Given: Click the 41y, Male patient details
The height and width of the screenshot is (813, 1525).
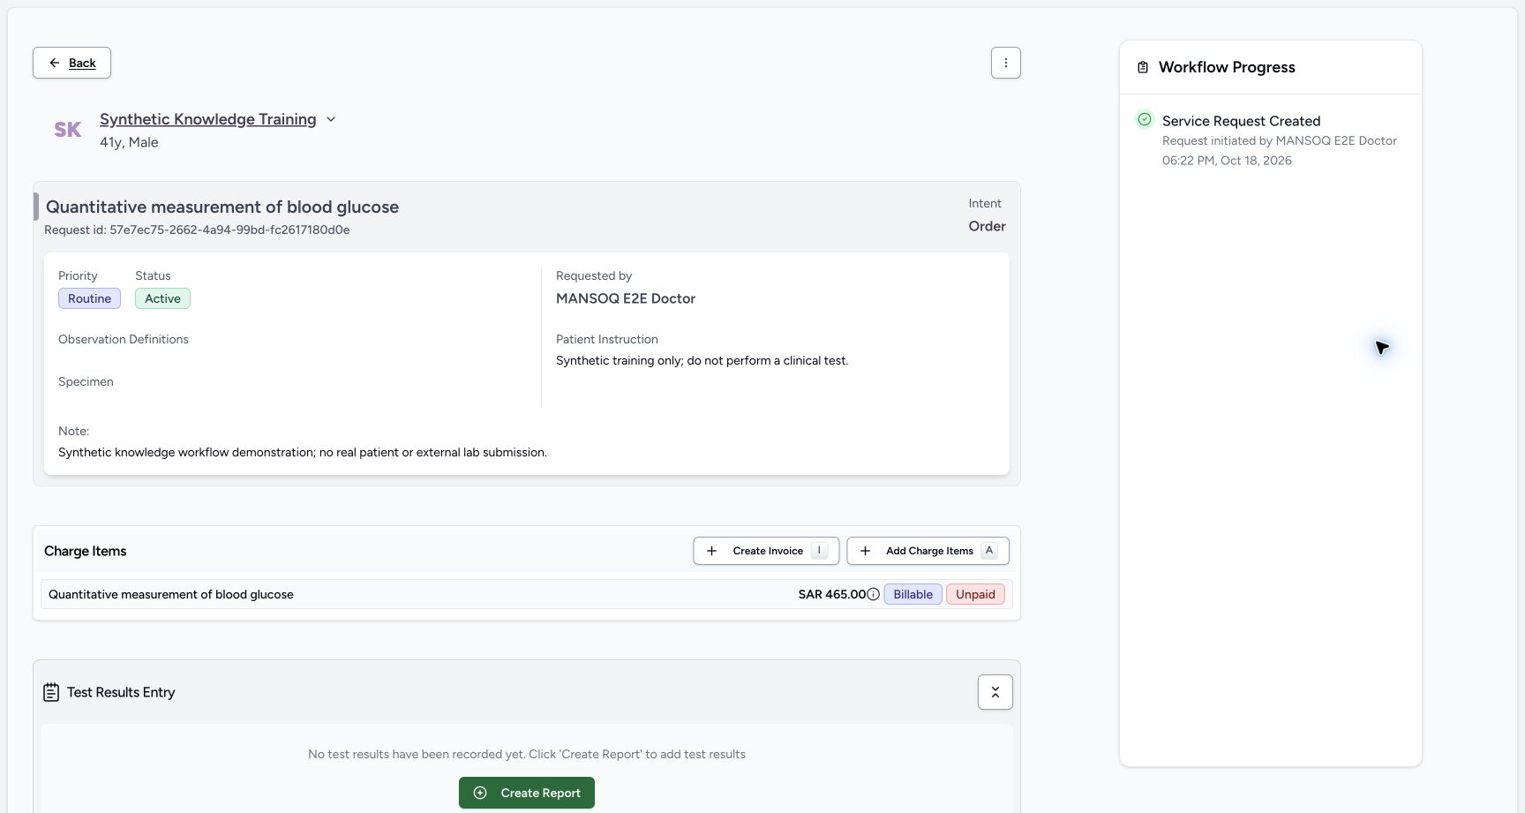Looking at the screenshot, I should (129, 142).
